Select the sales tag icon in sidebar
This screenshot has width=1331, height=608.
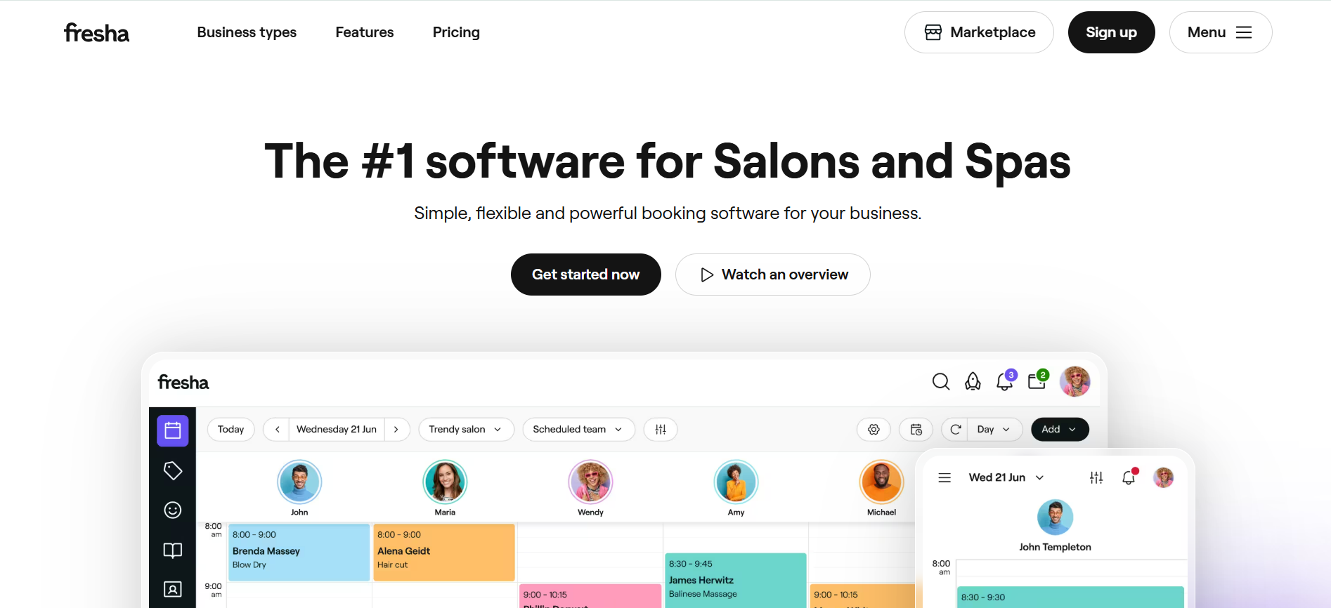point(173,470)
